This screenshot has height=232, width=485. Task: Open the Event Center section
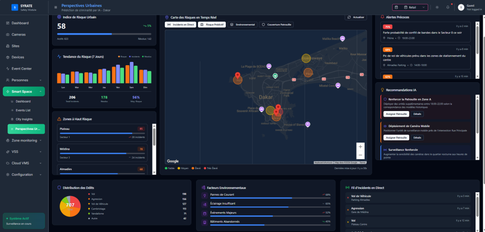pos(21,69)
